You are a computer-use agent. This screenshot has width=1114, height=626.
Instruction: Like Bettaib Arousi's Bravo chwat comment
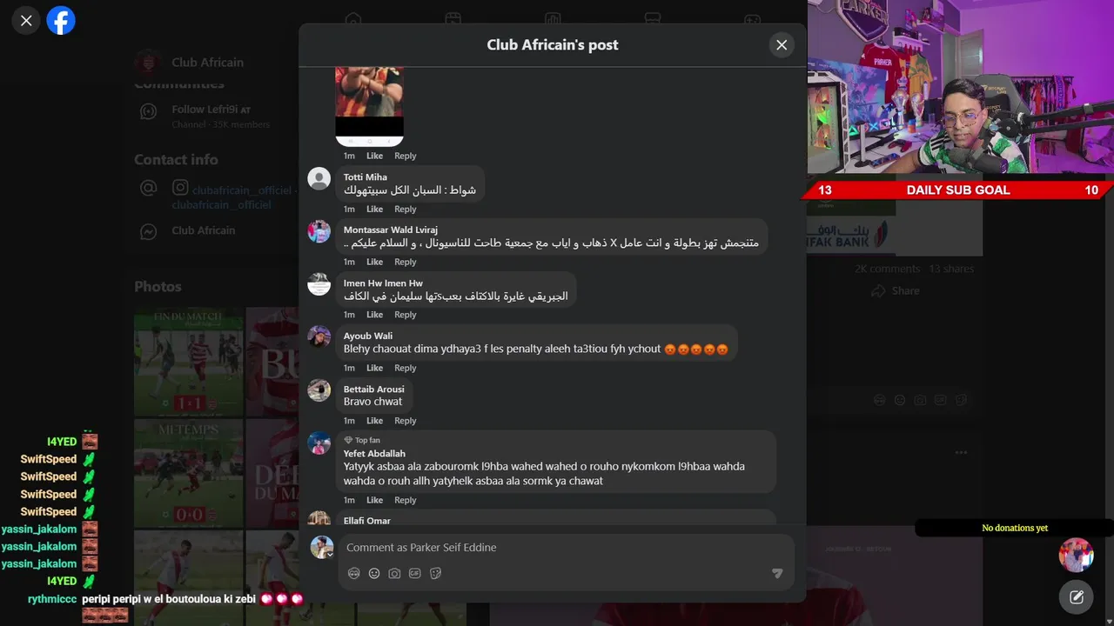coord(374,421)
